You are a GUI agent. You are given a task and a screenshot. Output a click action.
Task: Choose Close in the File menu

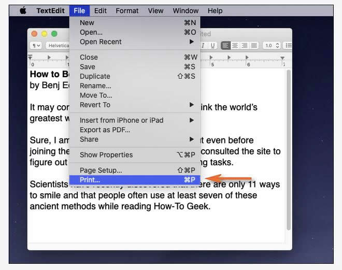click(x=135, y=57)
